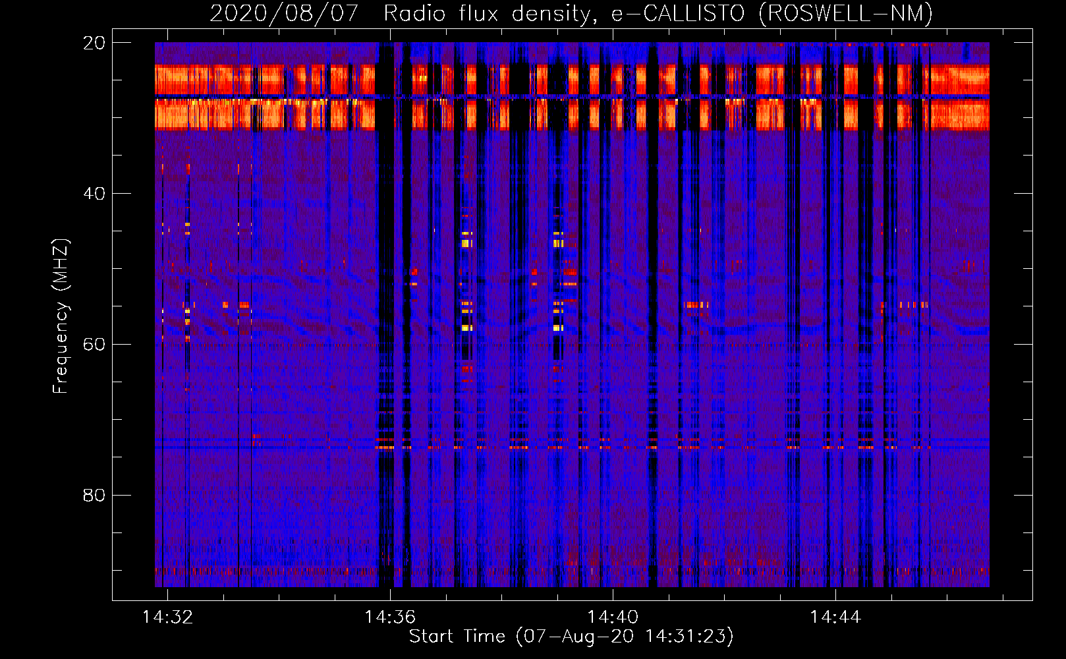Click the frequency tick label '80'
The height and width of the screenshot is (659, 1066).
tap(94, 496)
